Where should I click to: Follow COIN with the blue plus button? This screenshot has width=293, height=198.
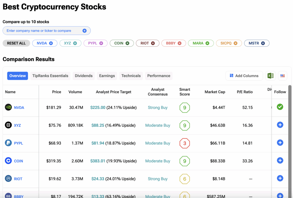280,161
